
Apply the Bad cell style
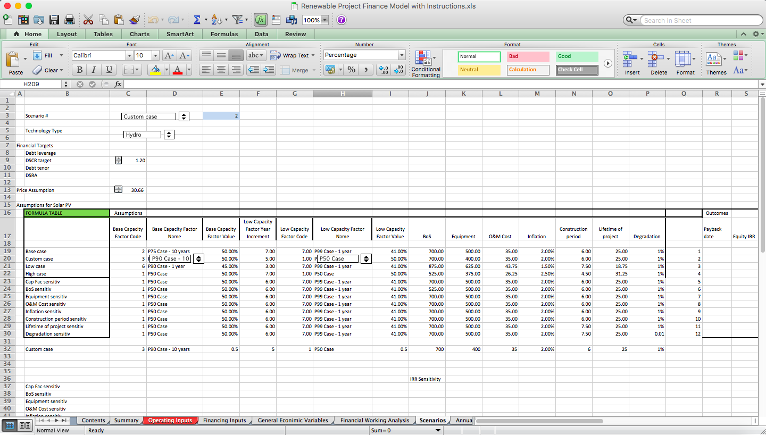coord(528,56)
